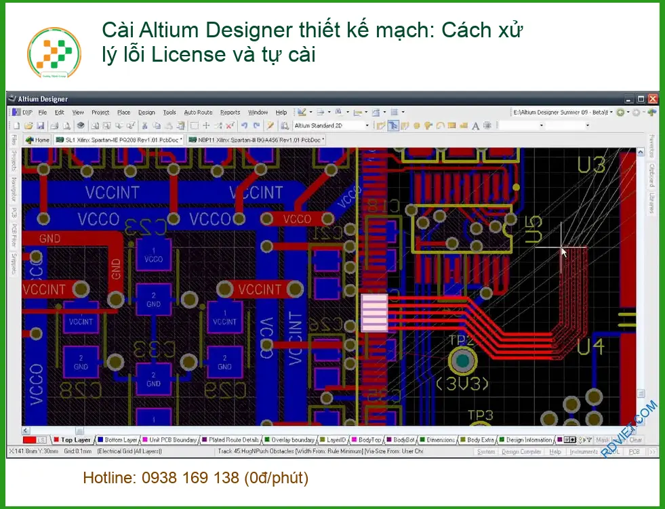
Task: Open the back-history dropdown arrow
Action: (628, 113)
